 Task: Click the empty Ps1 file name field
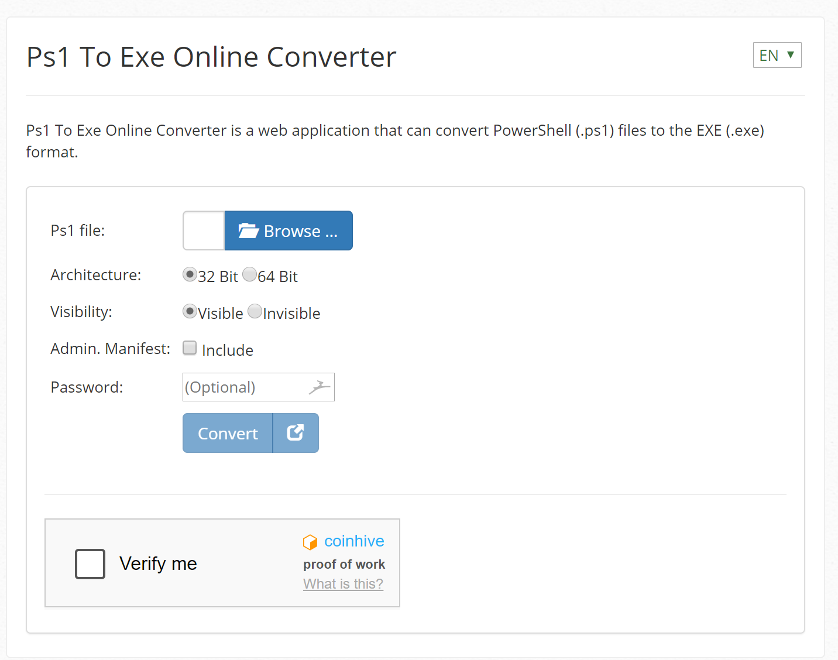pyautogui.click(x=203, y=231)
